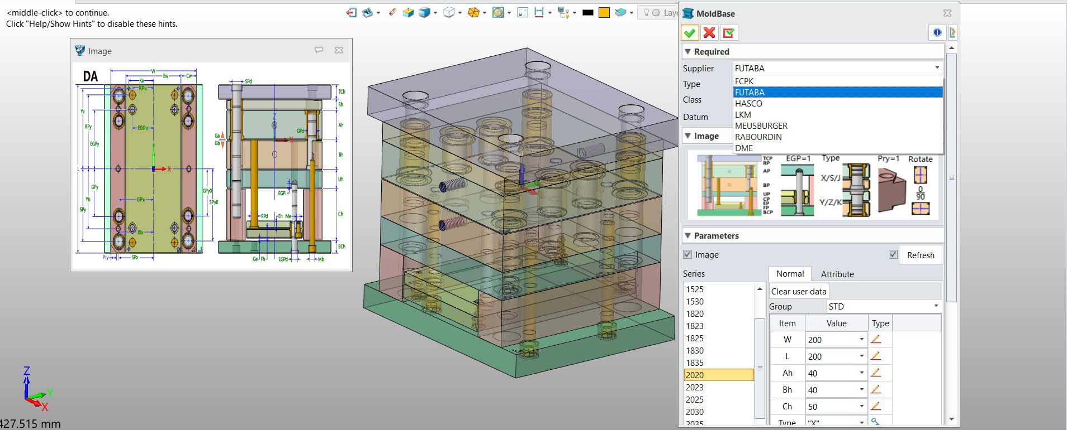Toggle the Image checkbox under Parameters
1067x430 pixels.
pyautogui.click(x=688, y=254)
